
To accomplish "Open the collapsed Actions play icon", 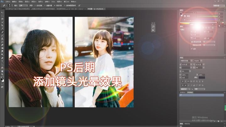I will [153, 30].
